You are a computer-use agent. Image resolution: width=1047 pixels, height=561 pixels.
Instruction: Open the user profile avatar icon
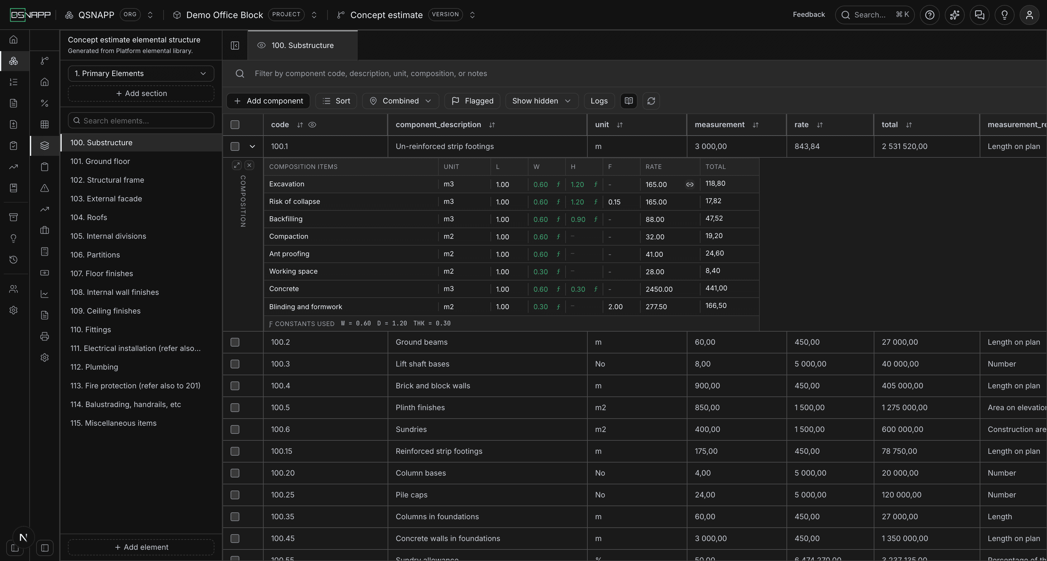1029,15
